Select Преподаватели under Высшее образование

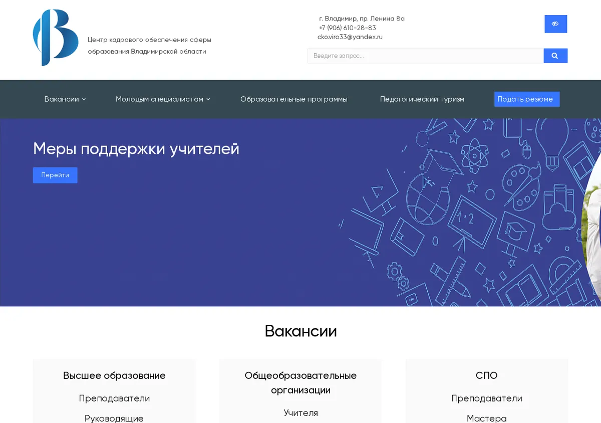[x=114, y=398]
